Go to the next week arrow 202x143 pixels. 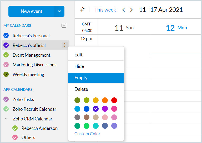(132, 10)
